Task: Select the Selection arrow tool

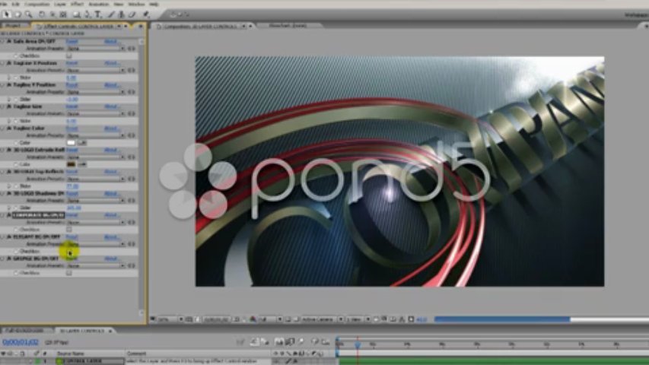Action: pos(7,14)
